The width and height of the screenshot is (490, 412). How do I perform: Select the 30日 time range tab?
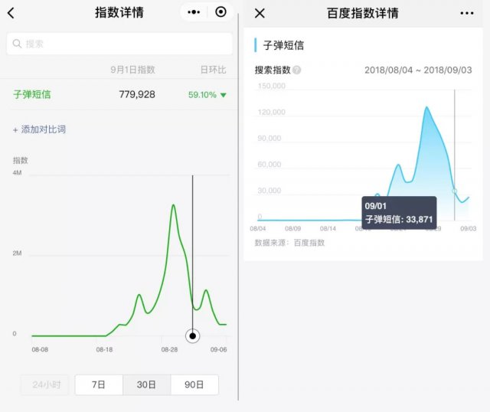click(x=146, y=384)
